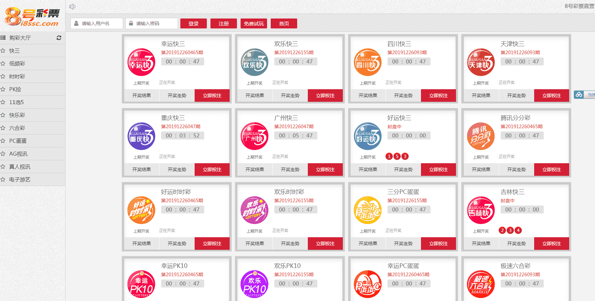Open the floating cloud widget at the right edge
The image size is (595, 301).
point(579,95)
